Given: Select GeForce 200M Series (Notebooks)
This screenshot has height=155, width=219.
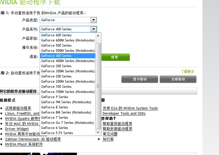Looking at the screenshot, I should 67,82.
